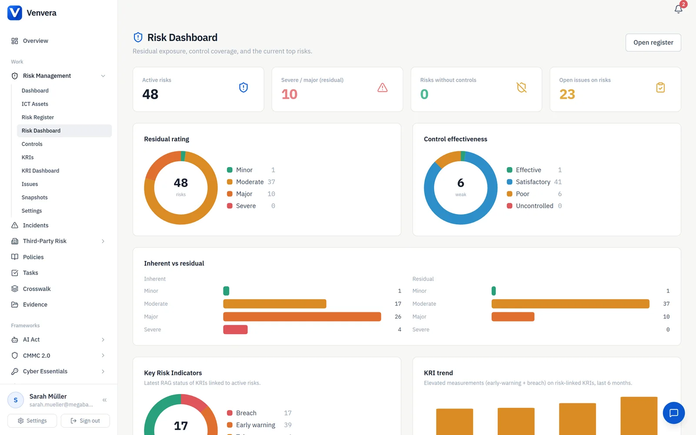This screenshot has width=696, height=435.
Task: Open the Controls page
Action: tap(64, 144)
